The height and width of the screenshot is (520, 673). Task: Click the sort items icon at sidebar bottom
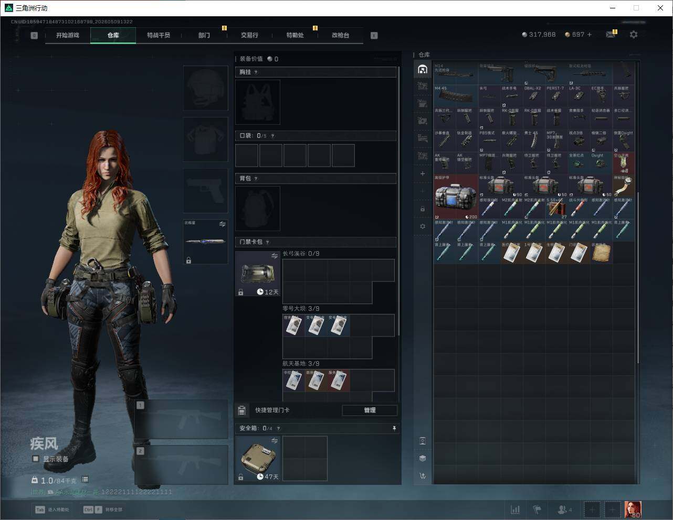point(423,476)
